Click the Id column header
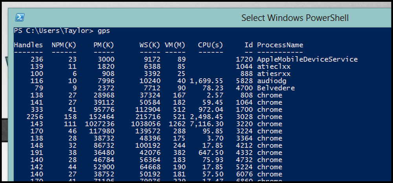Viewport: 393px width, 183px height. pyautogui.click(x=249, y=45)
